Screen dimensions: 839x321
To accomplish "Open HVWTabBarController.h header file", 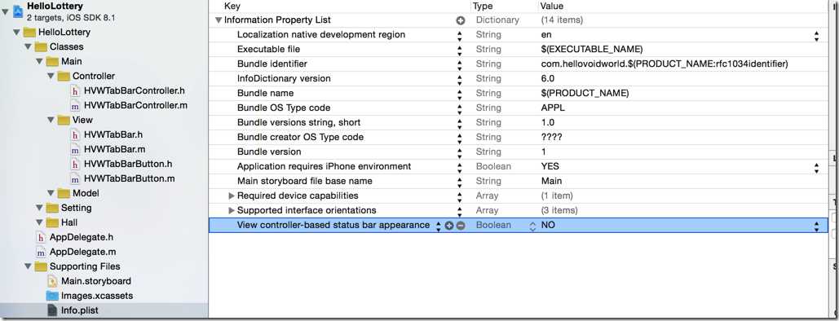I will point(135,90).
